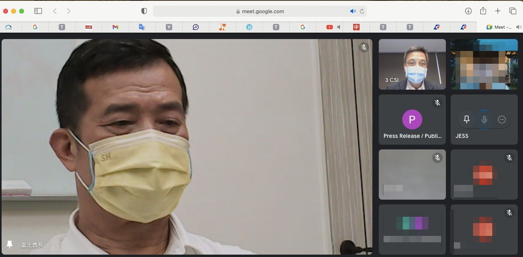Viewport: 523px width, 257px height.
Task: Toggle the Safari sidebar
Action: tap(38, 11)
